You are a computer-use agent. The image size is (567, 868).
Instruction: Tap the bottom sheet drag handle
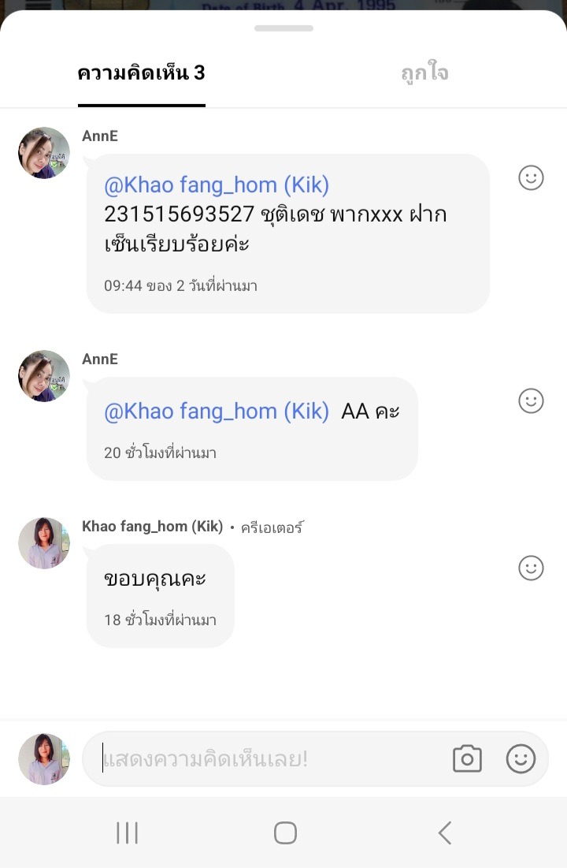(283, 28)
